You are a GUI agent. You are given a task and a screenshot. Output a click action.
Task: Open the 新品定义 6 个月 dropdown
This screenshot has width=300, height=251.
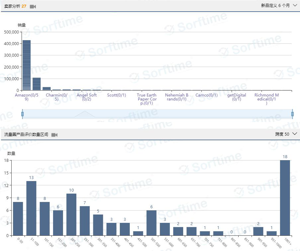click(x=279, y=6)
